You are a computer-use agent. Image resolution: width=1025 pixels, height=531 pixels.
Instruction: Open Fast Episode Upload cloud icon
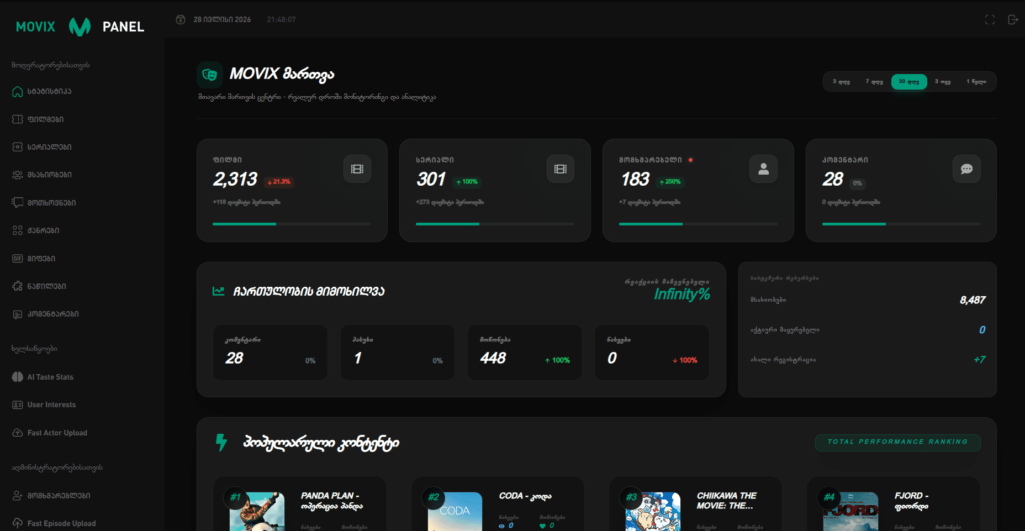coord(18,523)
